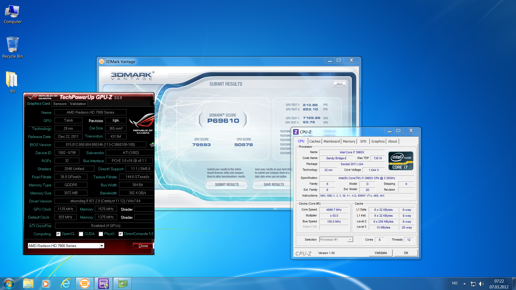Select the Memory tab in CPU-Z
This screenshot has height=290, width=516.
click(x=349, y=142)
